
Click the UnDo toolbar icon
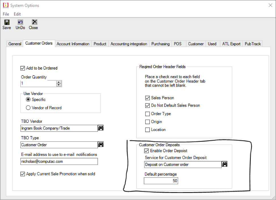[20, 22]
